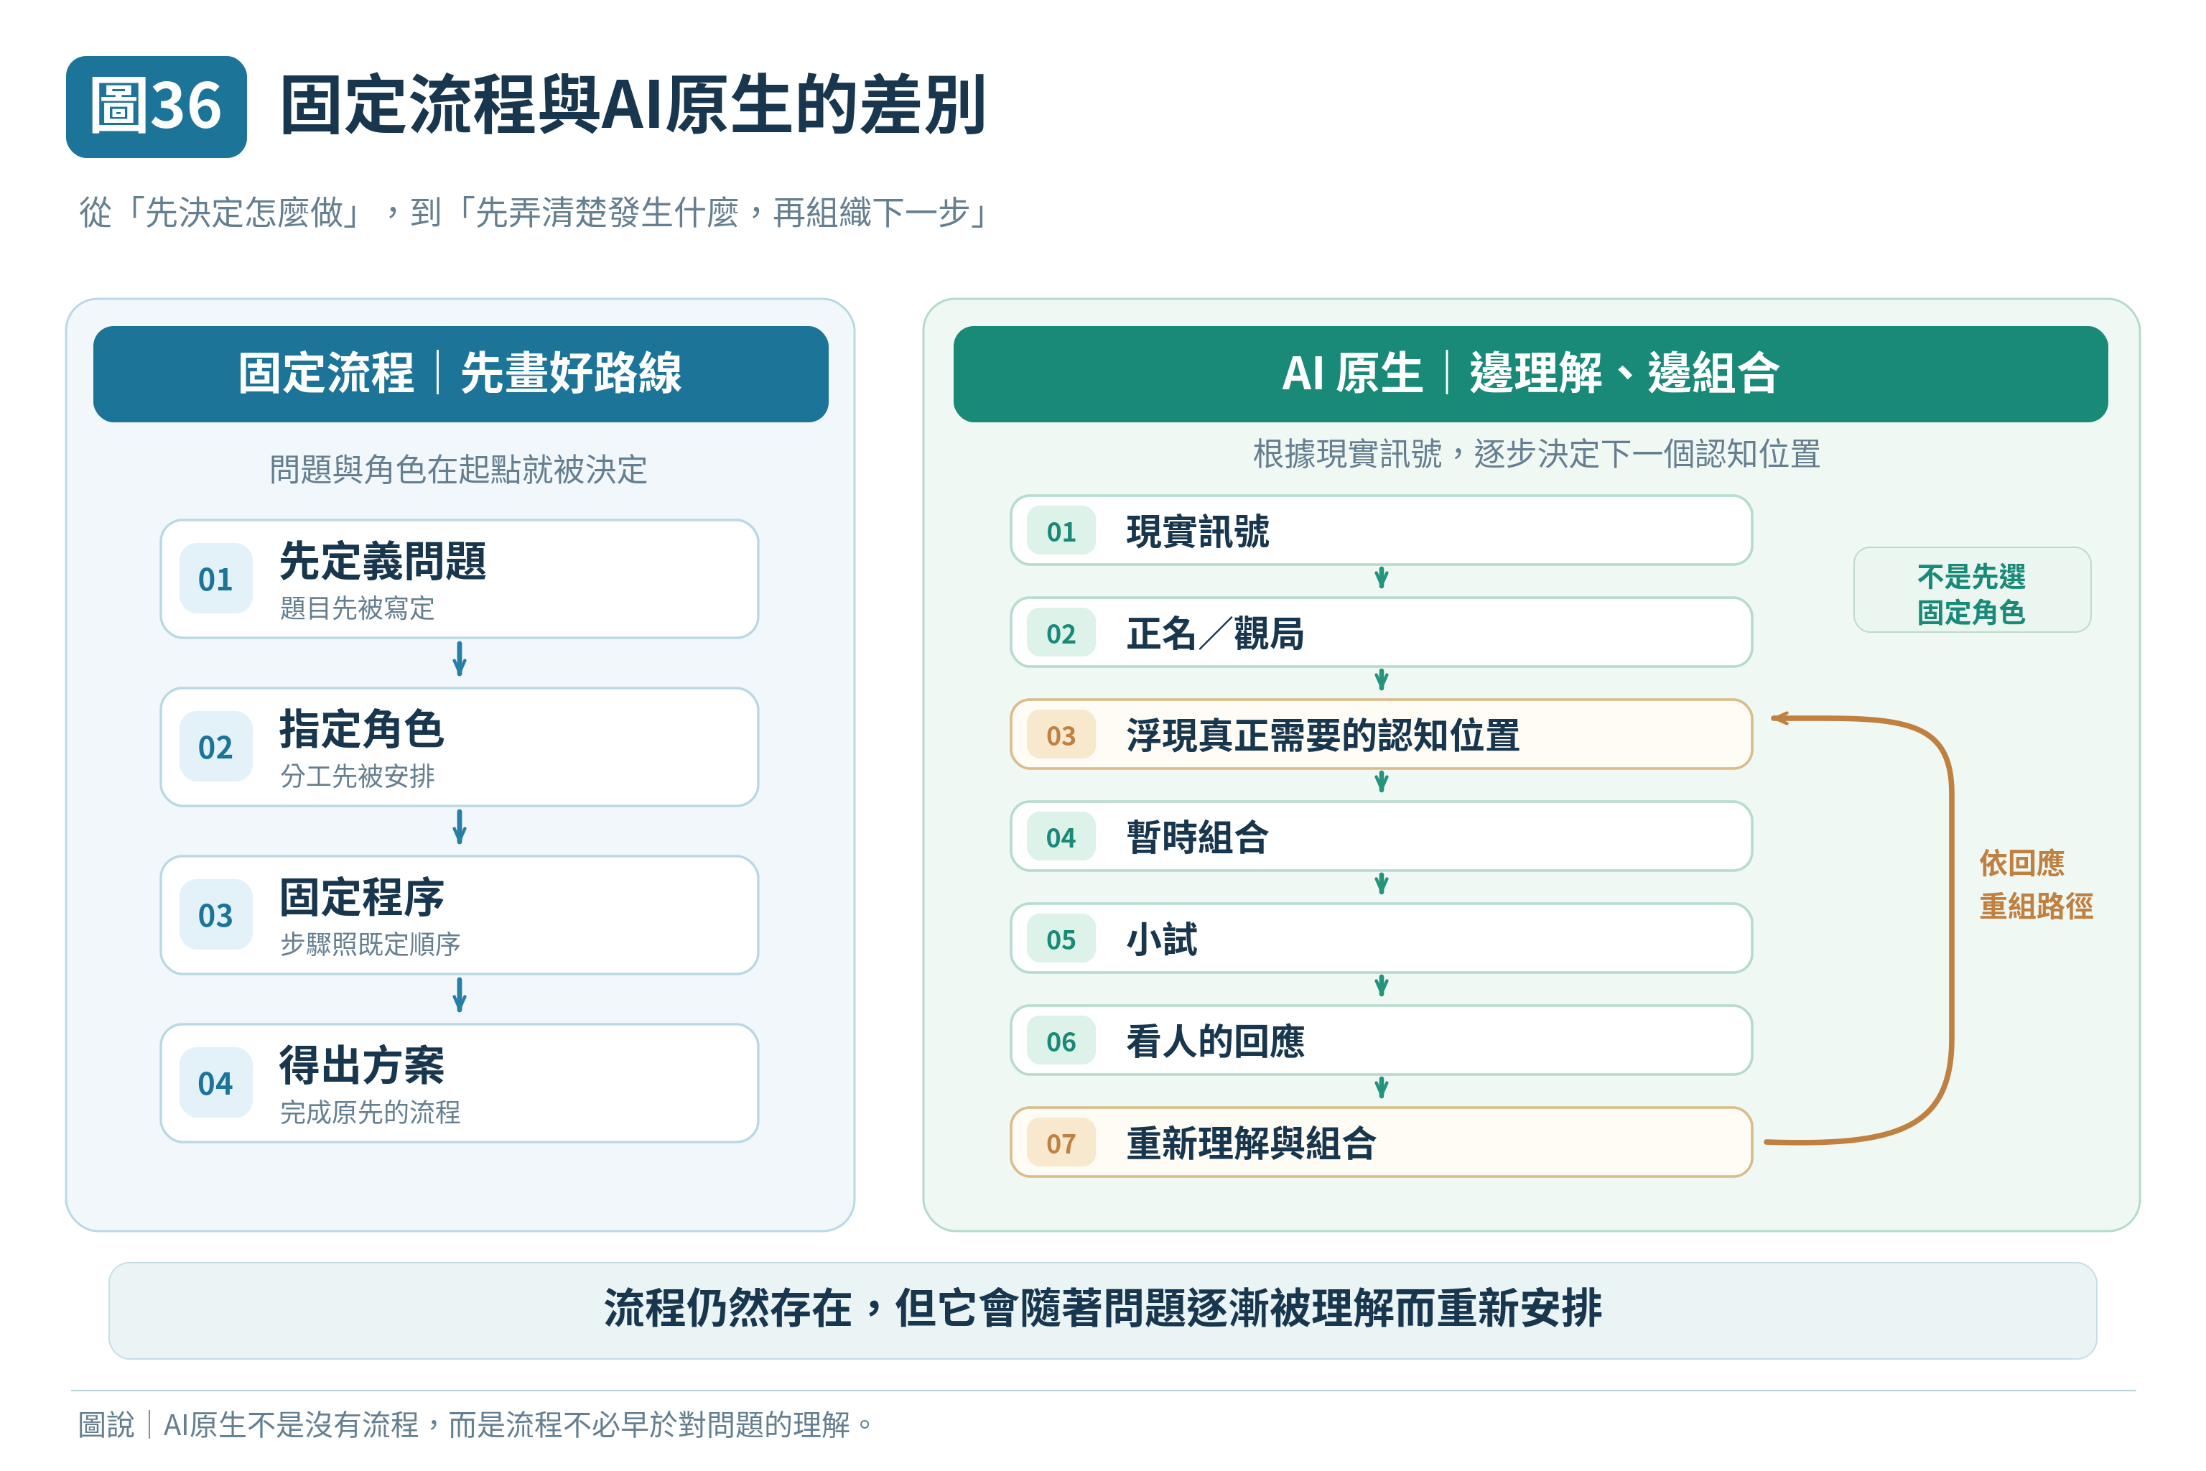The width and height of the screenshot is (2206, 1471).
Task: Select the AI 原生｜邊理解、邊組合 header banner
Action: pos(1530,373)
